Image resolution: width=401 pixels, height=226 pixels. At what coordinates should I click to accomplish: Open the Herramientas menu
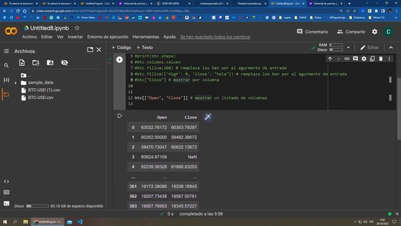pos(146,37)
